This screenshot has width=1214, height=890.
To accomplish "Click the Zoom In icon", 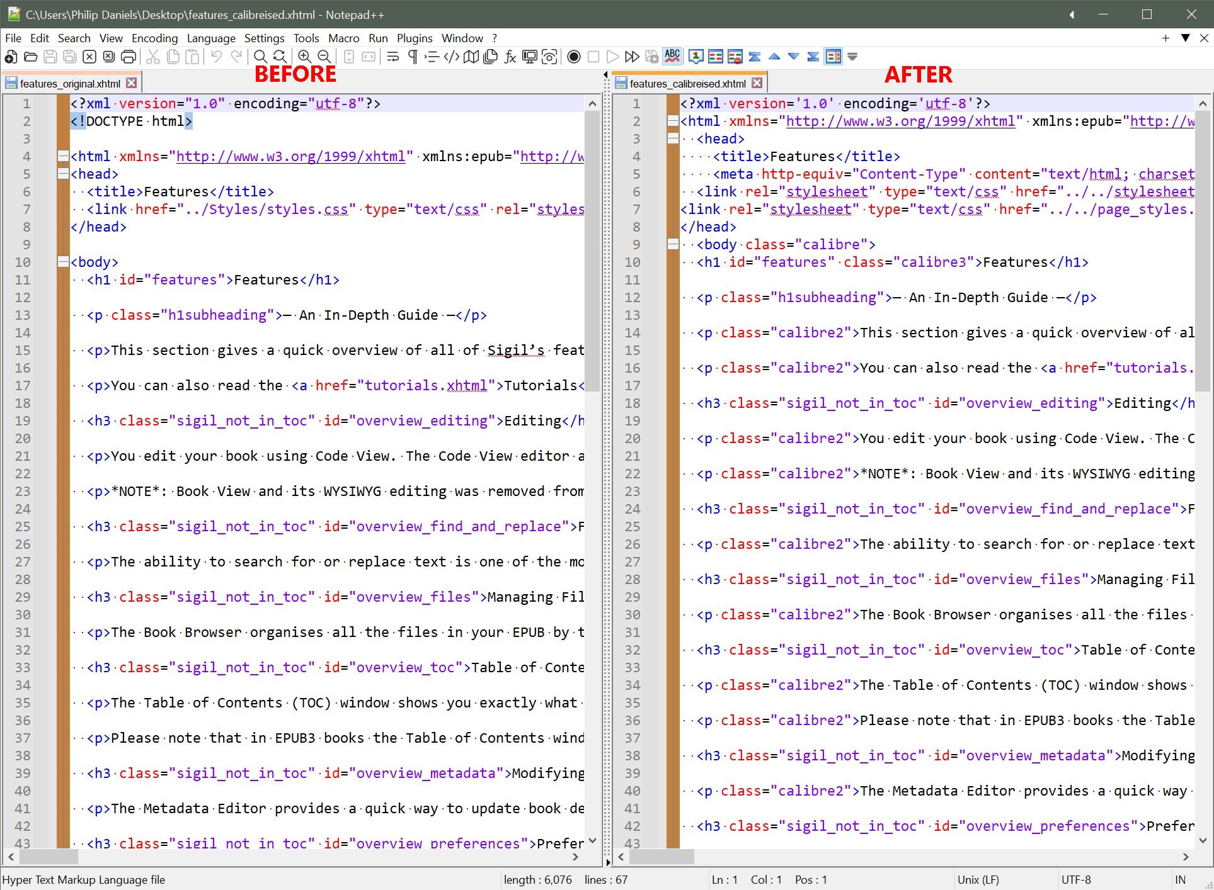I will [x=304, y=57].
